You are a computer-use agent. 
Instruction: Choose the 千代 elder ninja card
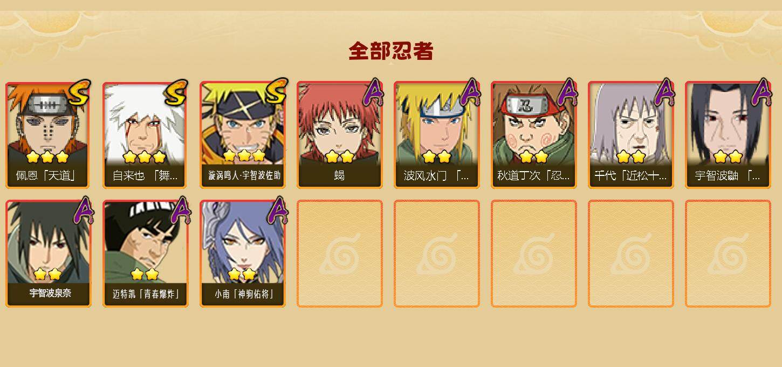(x=631, y=135)
